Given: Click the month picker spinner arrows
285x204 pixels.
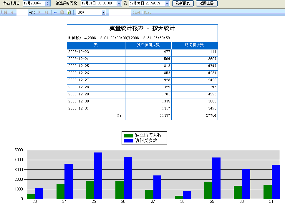Looking at the screenshot, I should pyautogui.click(x=48, y=4).
